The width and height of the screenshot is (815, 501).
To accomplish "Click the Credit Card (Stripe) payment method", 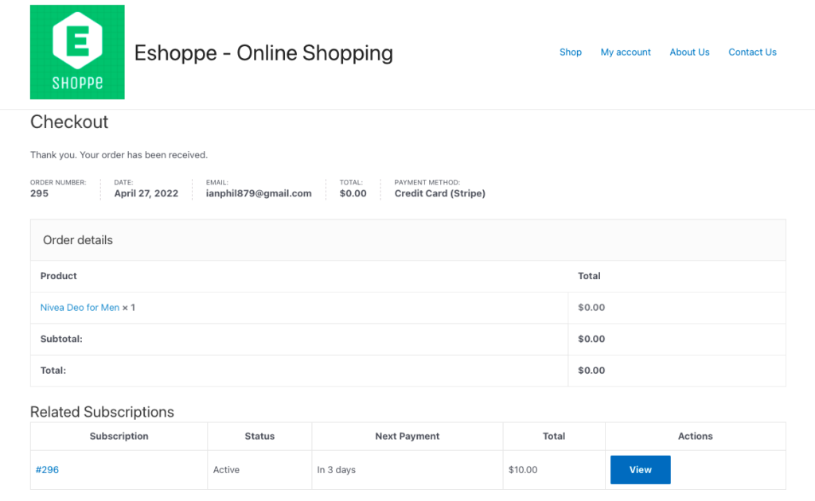I will coord(439,193).
